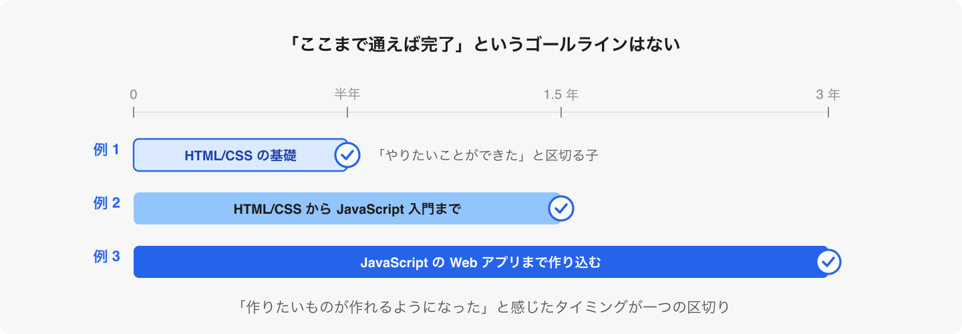
Task: Click the title 「ここまで通えば完了」というゴールラインはない
Action: coord(481,45)
